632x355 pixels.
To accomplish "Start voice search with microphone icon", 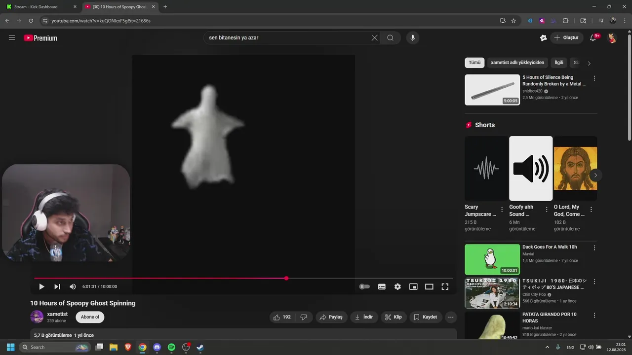I will 413,38.
